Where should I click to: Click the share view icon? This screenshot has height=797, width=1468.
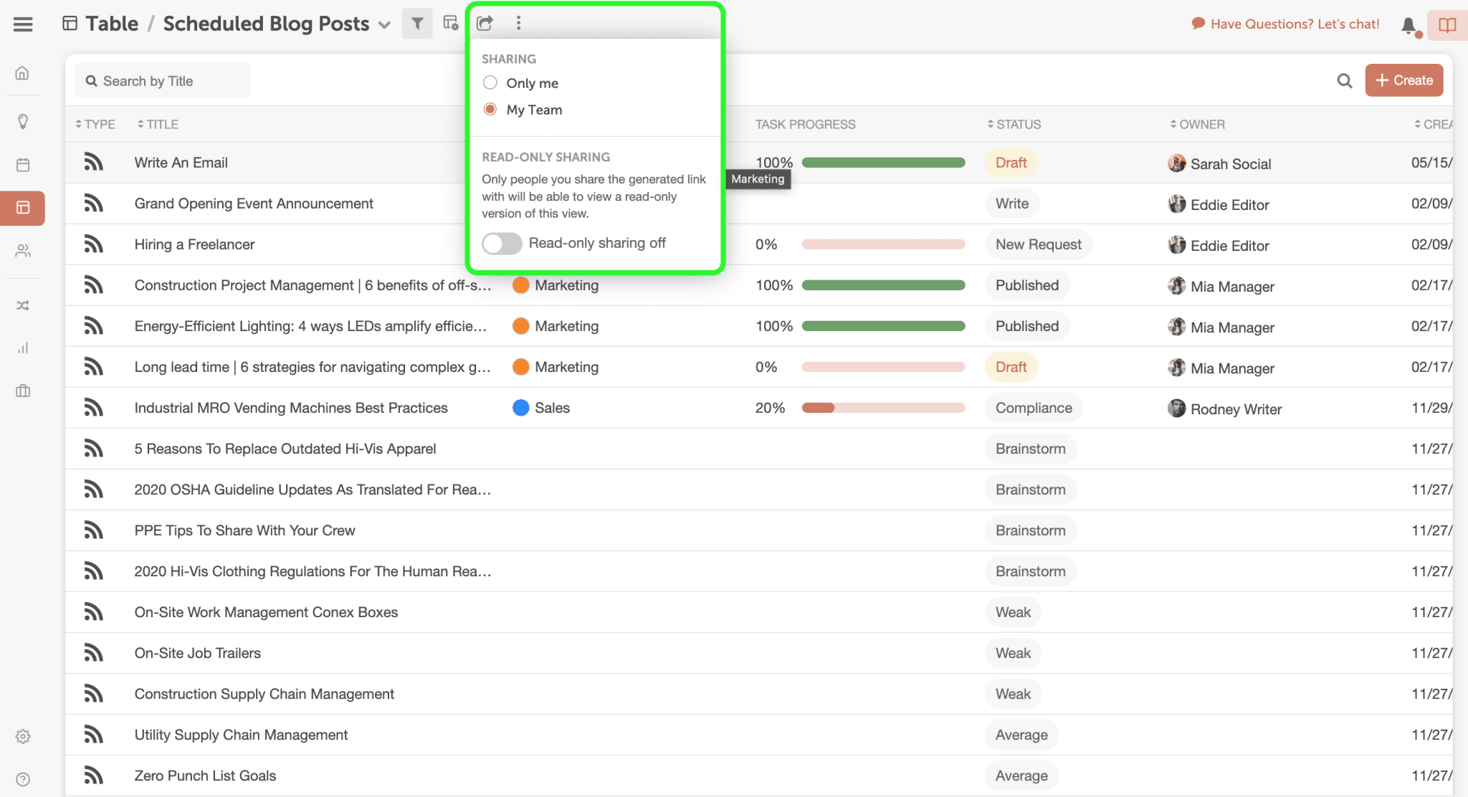click(x=485, y=24)
